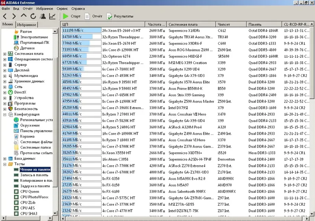Screen dimensions: 315x221
Task: Expand the Операционная система tree node
Action: pyautogui.click(x=5, y=60)
